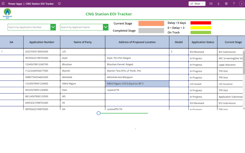Click the Mahanagar Gas logo
Viewport: 245px width, 153px height.
tap(7, 13)
